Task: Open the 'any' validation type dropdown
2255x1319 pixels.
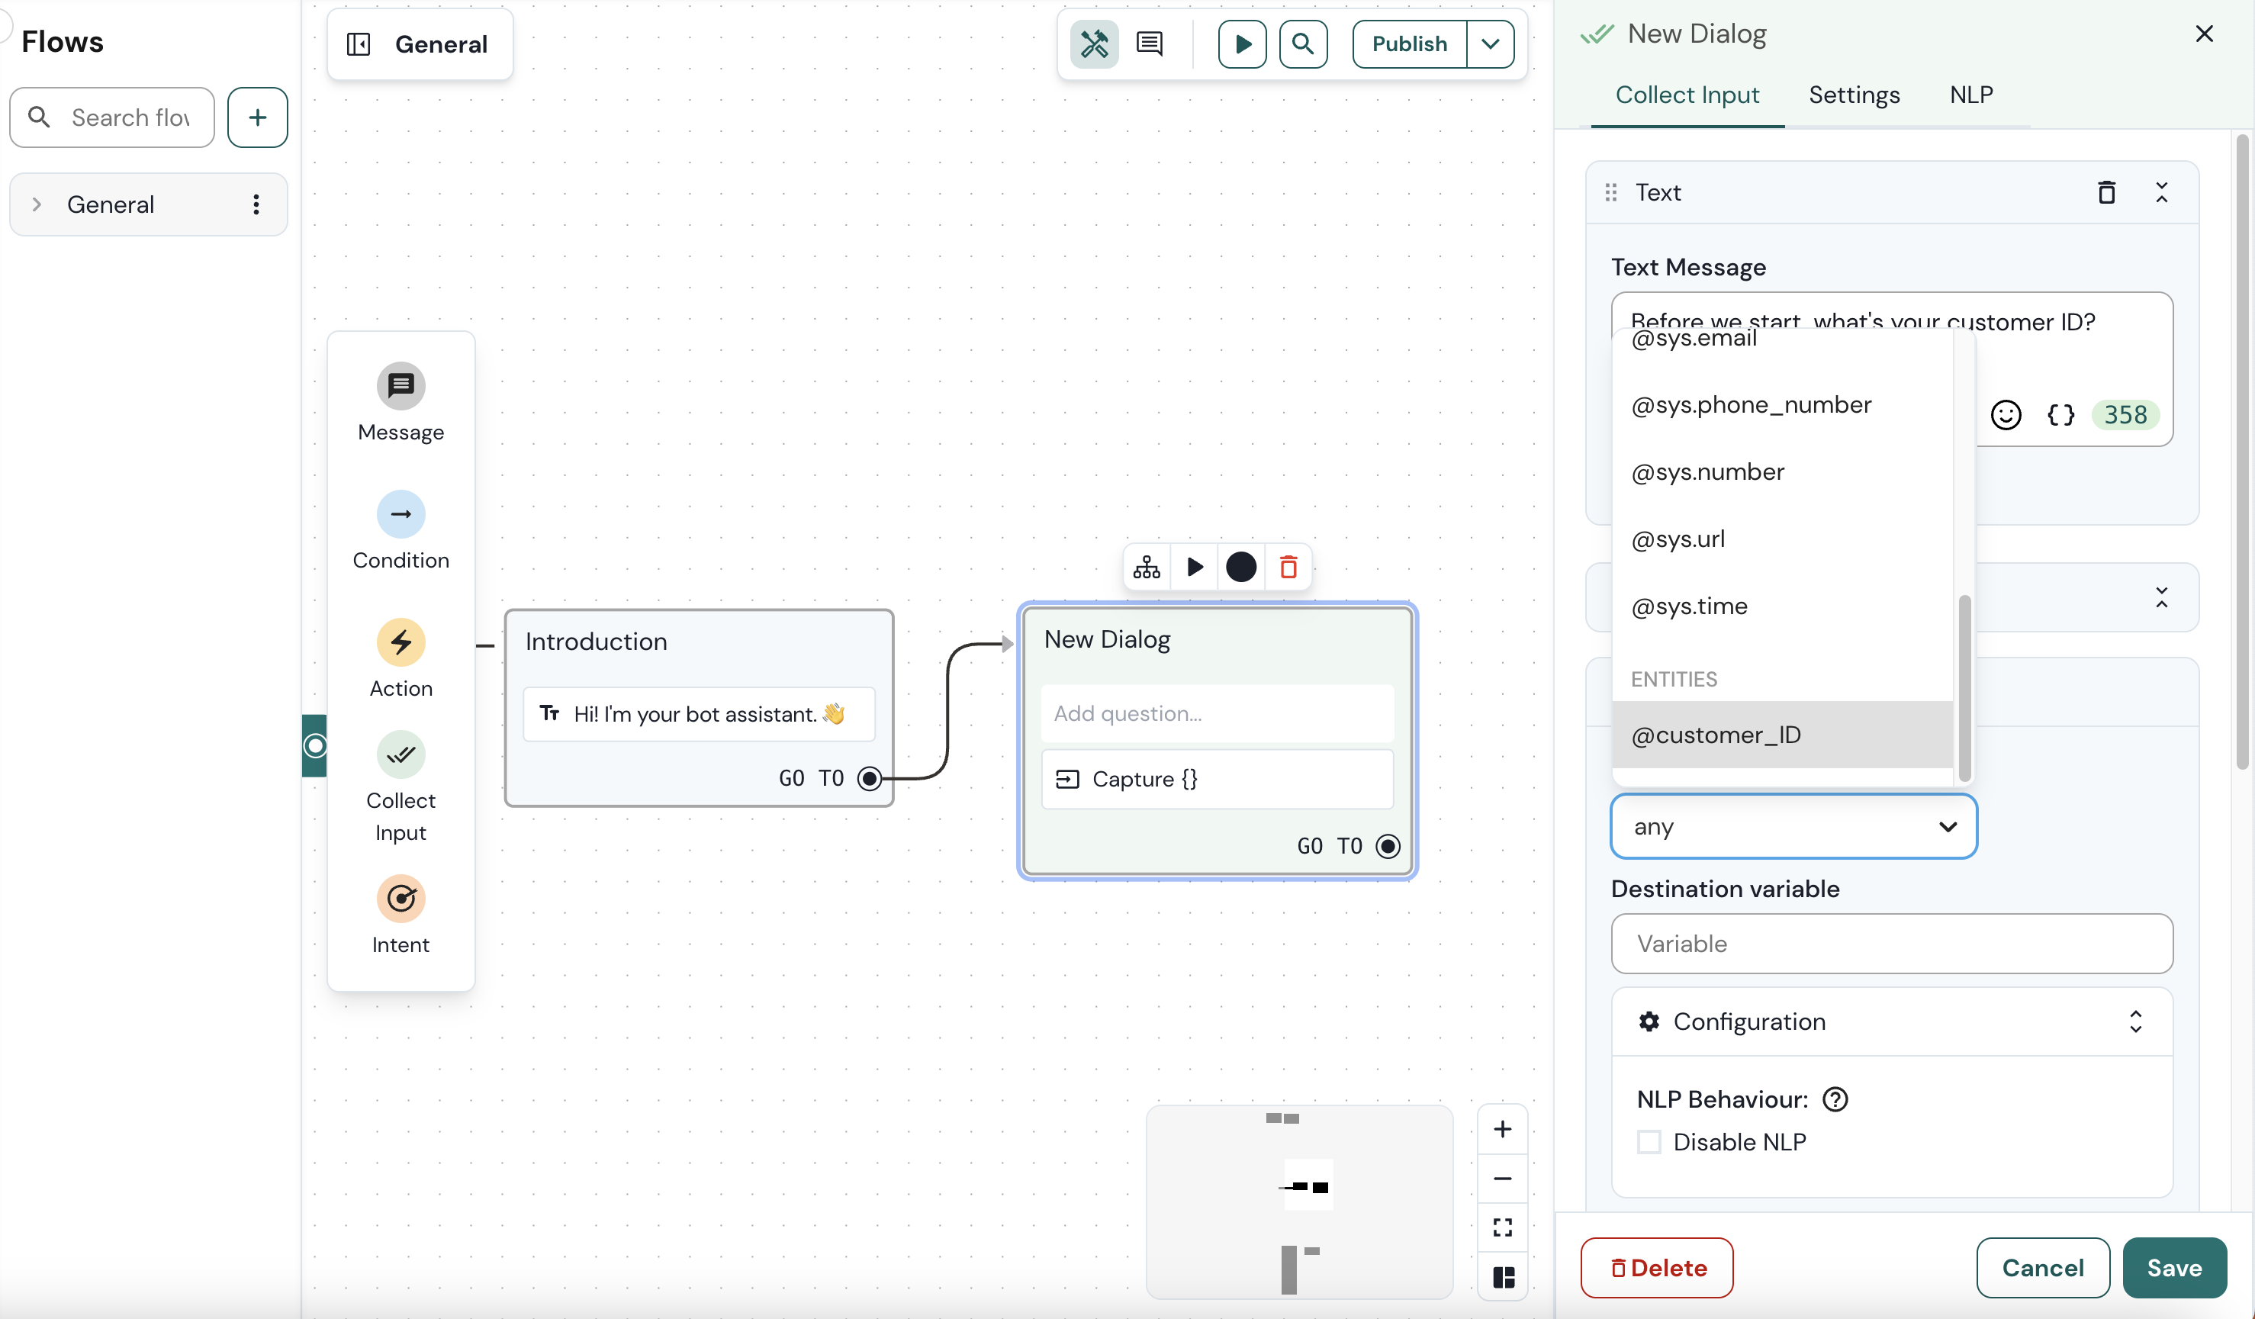Action: click(x=1793, y=826)
